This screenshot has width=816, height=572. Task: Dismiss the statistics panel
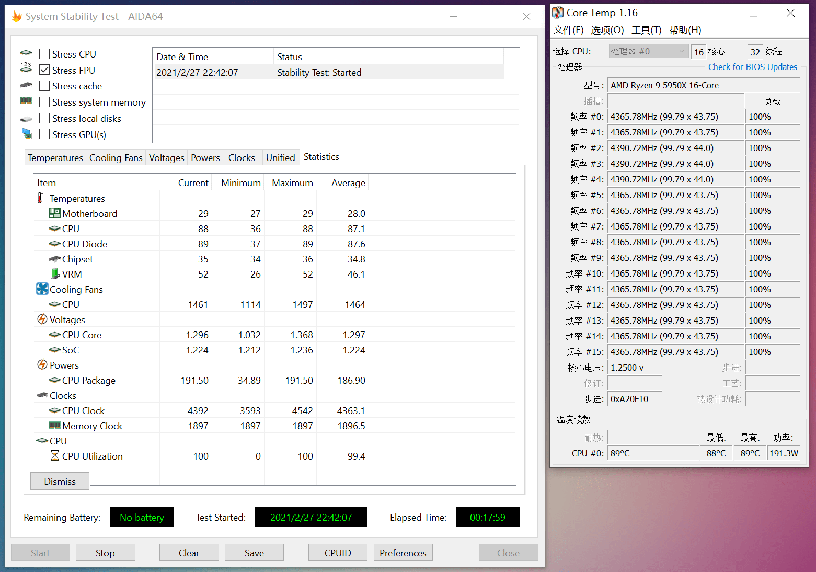click(60, 481)
